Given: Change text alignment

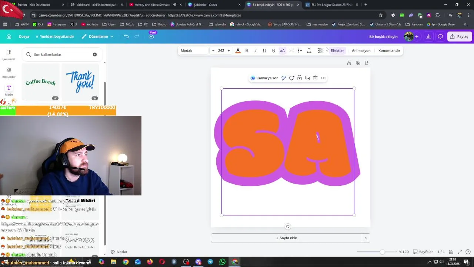Looking at the screenshot, I should 291,50.
